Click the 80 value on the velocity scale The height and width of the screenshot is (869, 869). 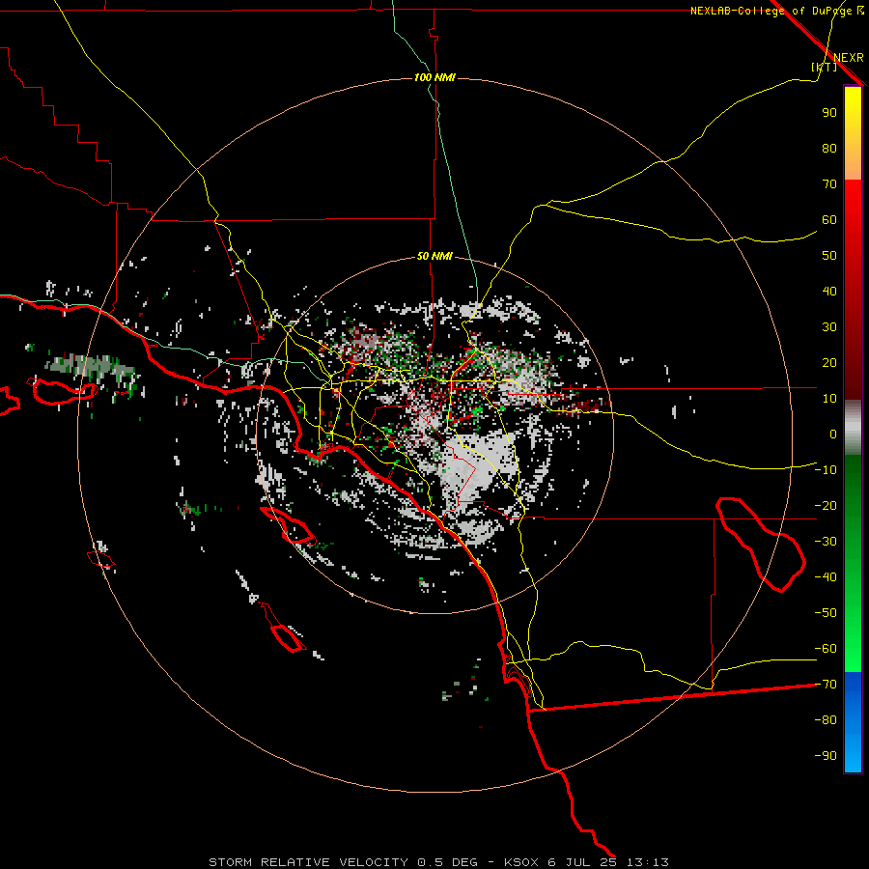click(x=829, y=149)
